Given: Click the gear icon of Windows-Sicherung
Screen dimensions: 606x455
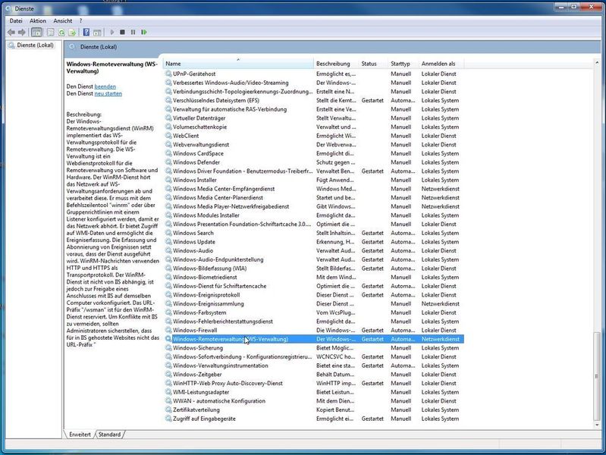Looking at the screenshot, I should point(168,348).
